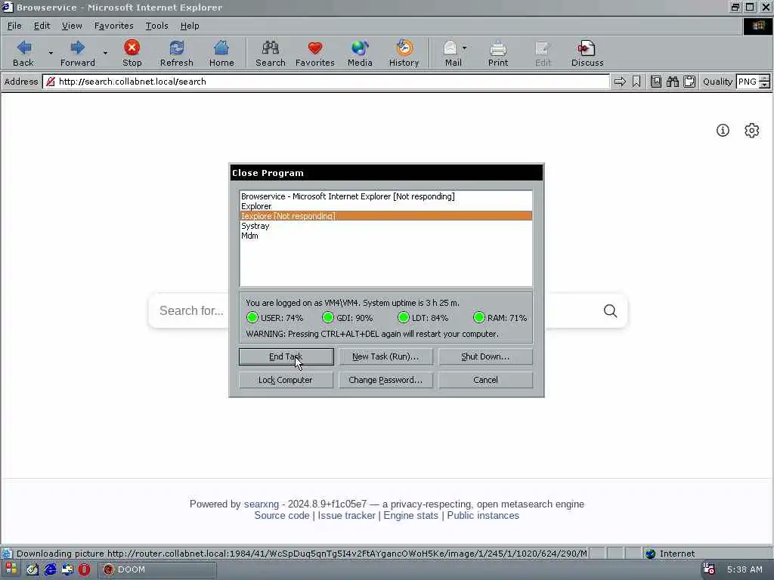Viewport: 774px width, 580px height.
Task: Open the File menu
Action: click(14, 26)
